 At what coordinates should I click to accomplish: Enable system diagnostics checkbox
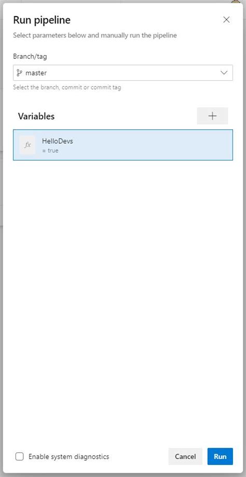(x=19, y=456)
